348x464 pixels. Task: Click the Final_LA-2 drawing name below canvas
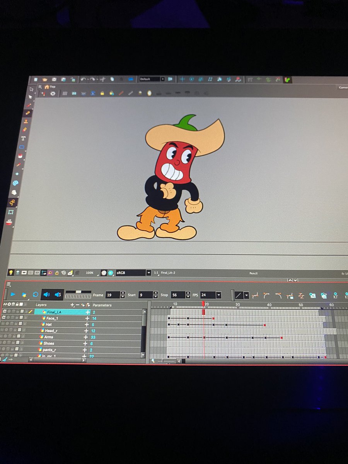pyautogui.click(x=168, y=273)
